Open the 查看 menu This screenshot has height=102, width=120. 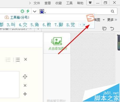48,3
